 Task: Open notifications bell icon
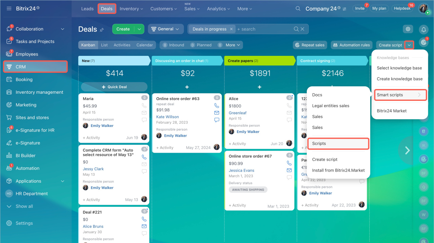click(x=423, y=29)
